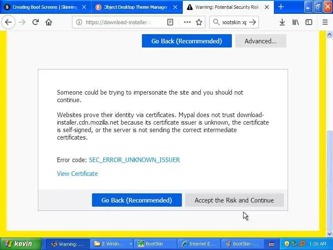Switch to Object Desktop Theme Manager tab
The image size is (333, 250).
click(137, 7)
